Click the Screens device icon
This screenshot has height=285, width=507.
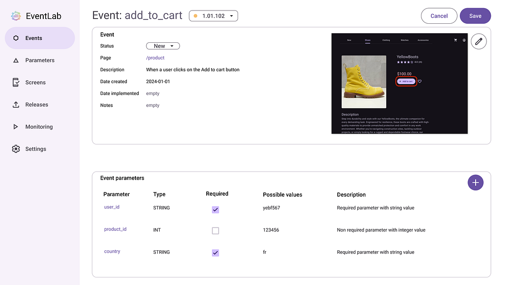coord(16,82)
